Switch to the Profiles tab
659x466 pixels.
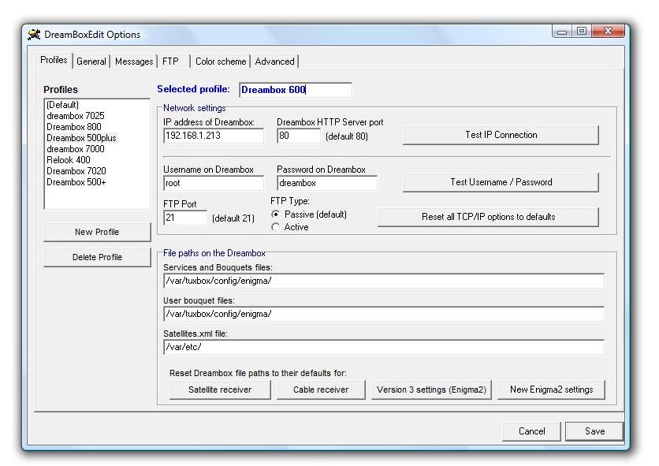coord(54,60)
